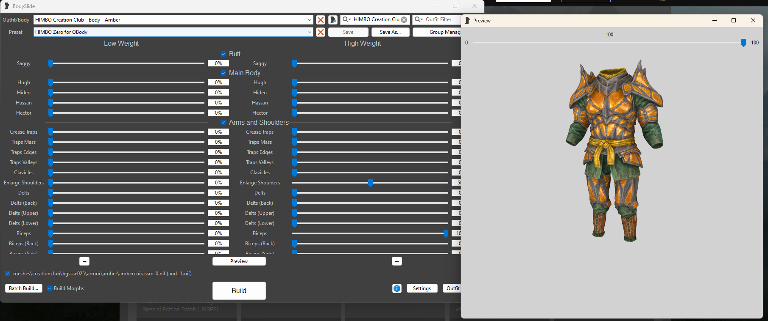768x321 pixels.
Task: Click the Low Weight heading
Action: [x=121, y=43]
